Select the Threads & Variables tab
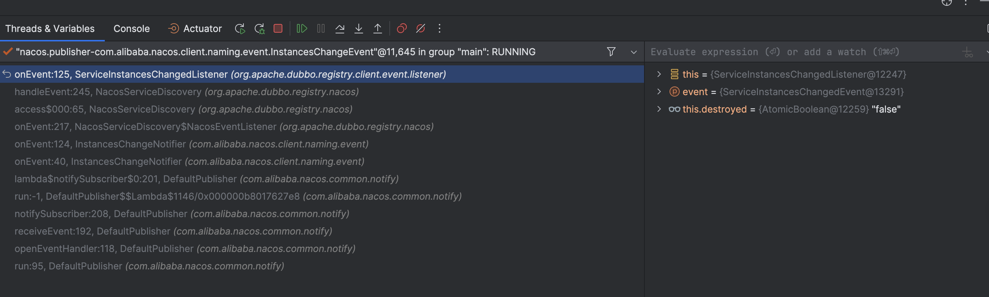Viewport: 989px width, 297px height. [50, 29]
